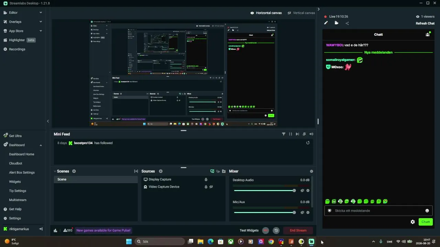Image resolution: width=440 pixels, height=247 pixels.
Task: Open chat users list icon
Action: [x=428, y=34]
